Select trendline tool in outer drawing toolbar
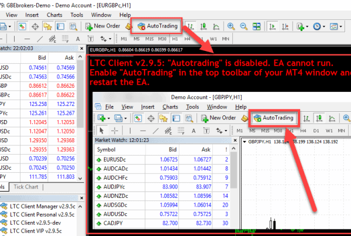The width and height of the screenshot is (351, 236). tap(40, 39)
